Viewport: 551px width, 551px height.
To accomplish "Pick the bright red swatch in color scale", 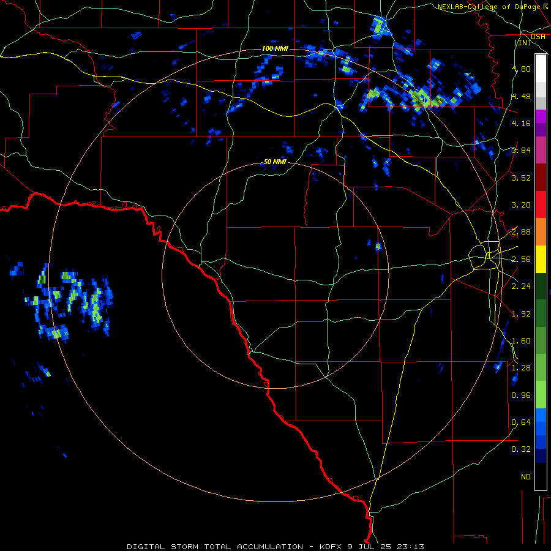I will pos(541,204).
